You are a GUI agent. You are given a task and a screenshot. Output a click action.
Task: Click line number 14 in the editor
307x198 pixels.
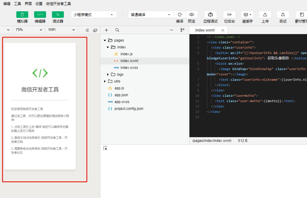click(197, 117)
